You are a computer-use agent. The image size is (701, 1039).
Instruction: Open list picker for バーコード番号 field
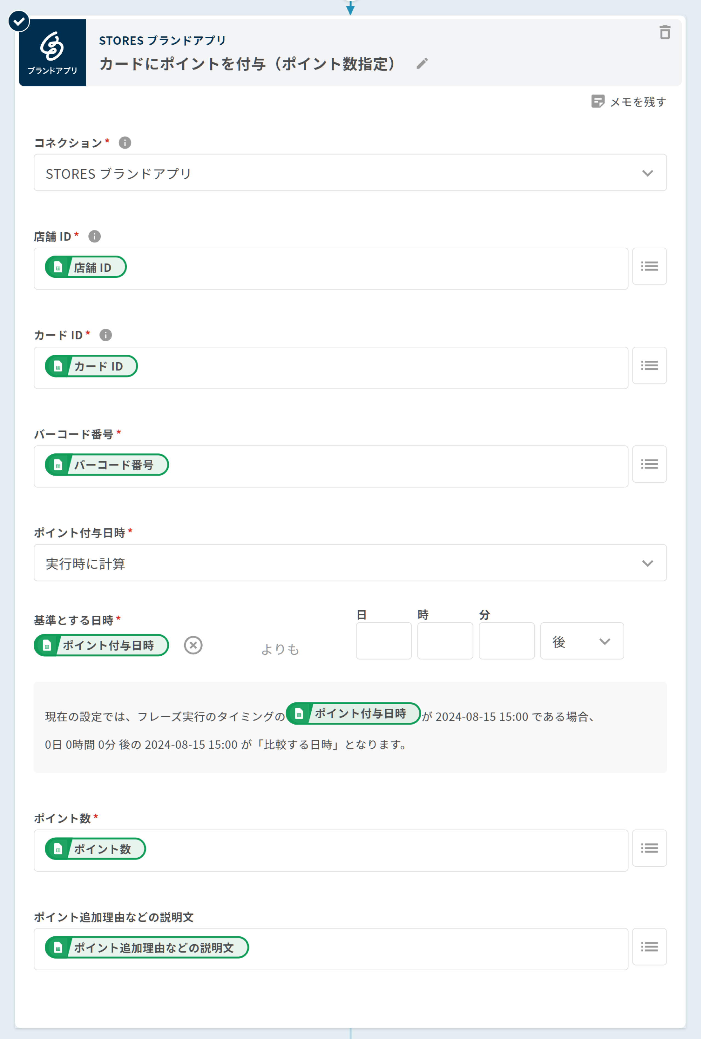pos(649,465)
